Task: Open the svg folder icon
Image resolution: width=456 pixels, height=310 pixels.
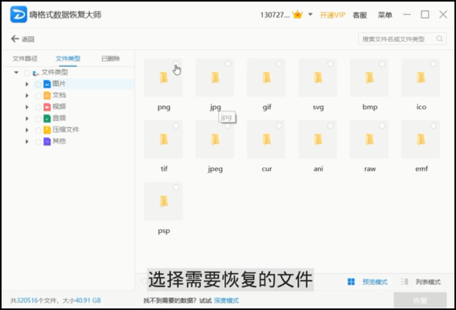Action: (x=318, y=78)
